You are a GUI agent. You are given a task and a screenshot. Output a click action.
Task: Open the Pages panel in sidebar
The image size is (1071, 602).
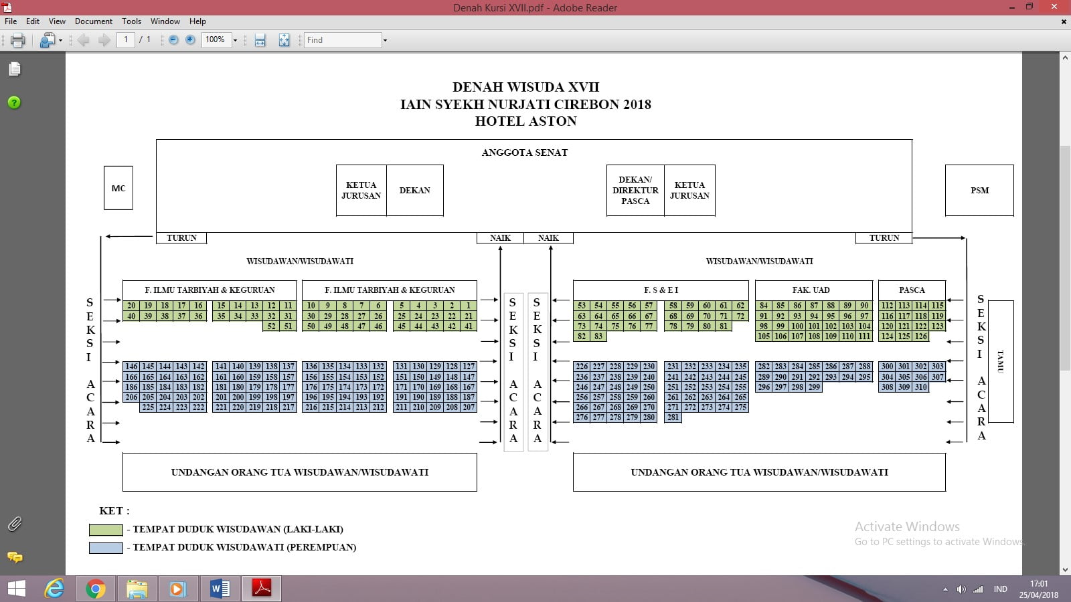14,70
